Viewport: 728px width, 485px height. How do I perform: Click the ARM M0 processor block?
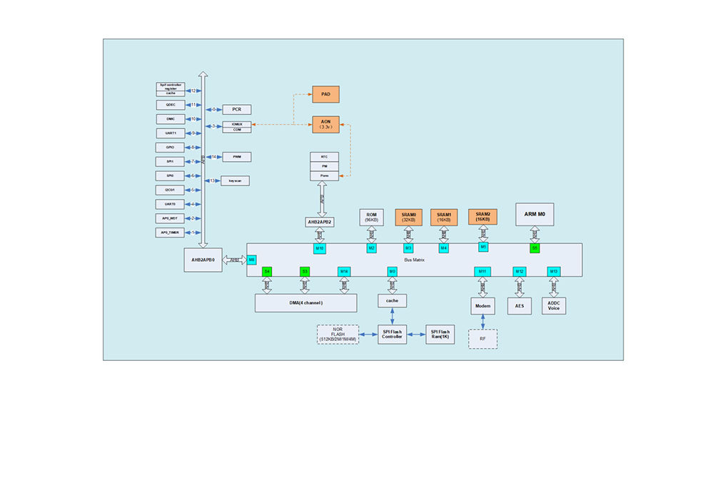click(535, 215)
